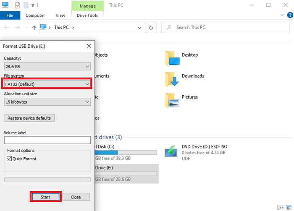The width and height of the screenshot is (294, 211).
Task: Click Restore device defaults button
Action: click(29, 118)
